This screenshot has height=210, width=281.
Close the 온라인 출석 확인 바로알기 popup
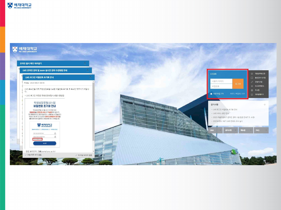(x=85, y=63)
